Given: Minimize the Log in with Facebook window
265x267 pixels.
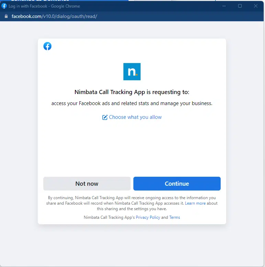Looking at the screenshot, I should [x=224, y=6].
